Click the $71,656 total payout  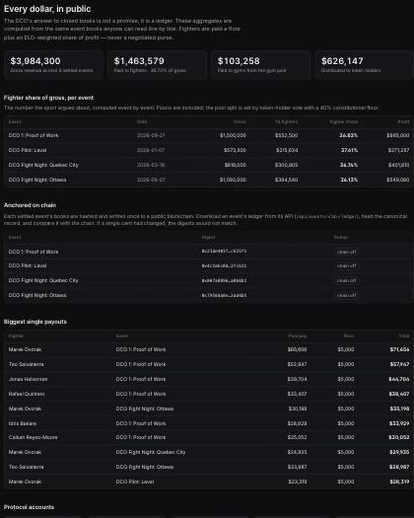click(x=399, y=350)
